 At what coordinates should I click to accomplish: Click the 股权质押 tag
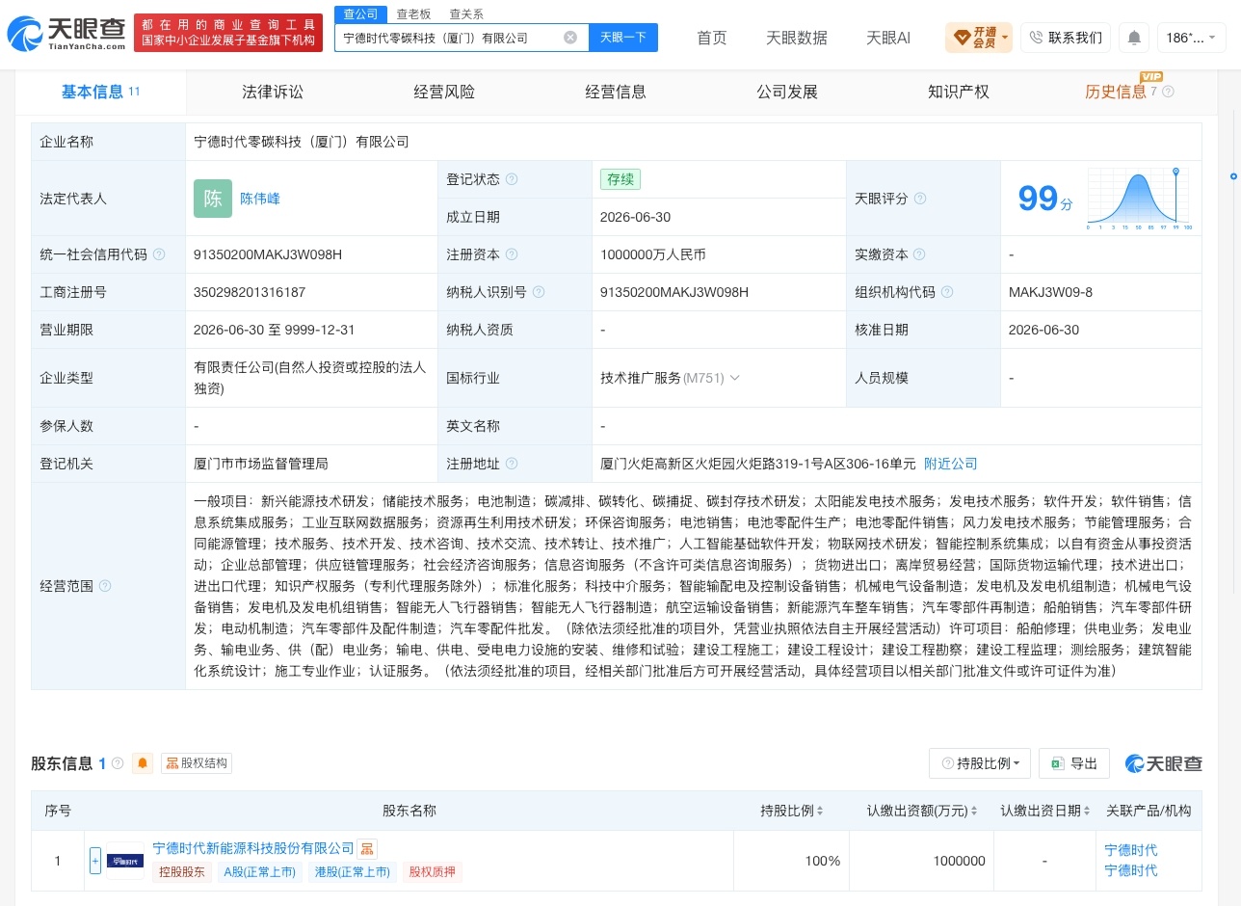pyautogui.click(x=433, y=872)
